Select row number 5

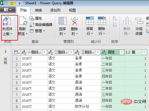point(17,83)
